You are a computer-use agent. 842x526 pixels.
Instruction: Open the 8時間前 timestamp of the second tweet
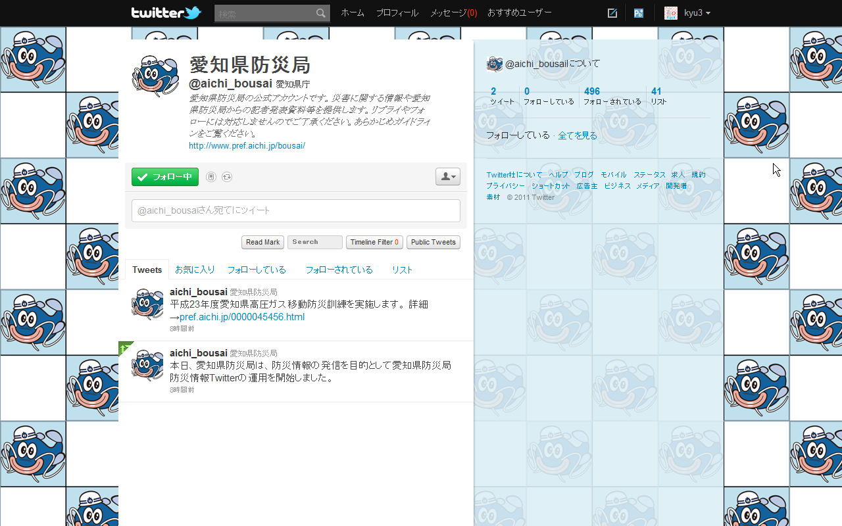pyautogui.click(x=182, y=389)
